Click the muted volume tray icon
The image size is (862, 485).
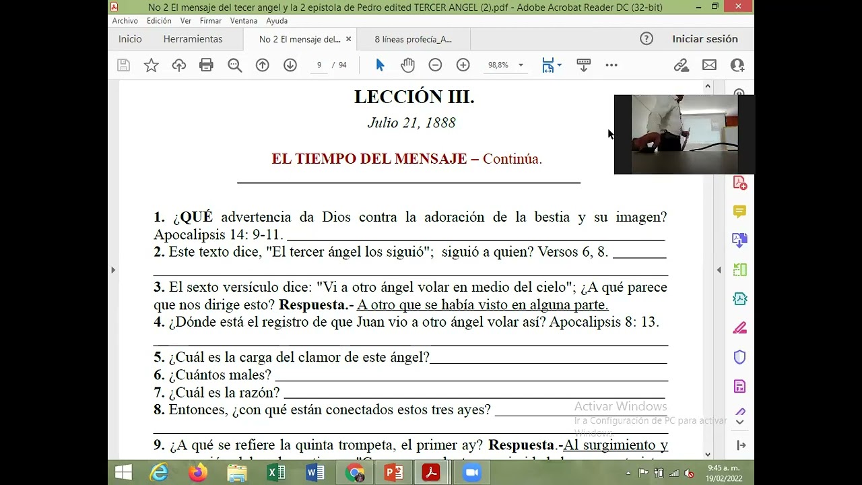click(689, 473)
